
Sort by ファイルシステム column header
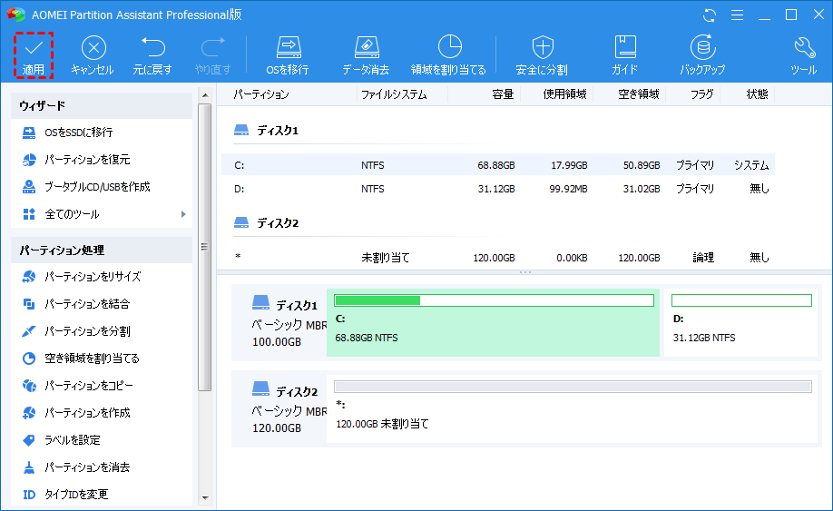394,94
